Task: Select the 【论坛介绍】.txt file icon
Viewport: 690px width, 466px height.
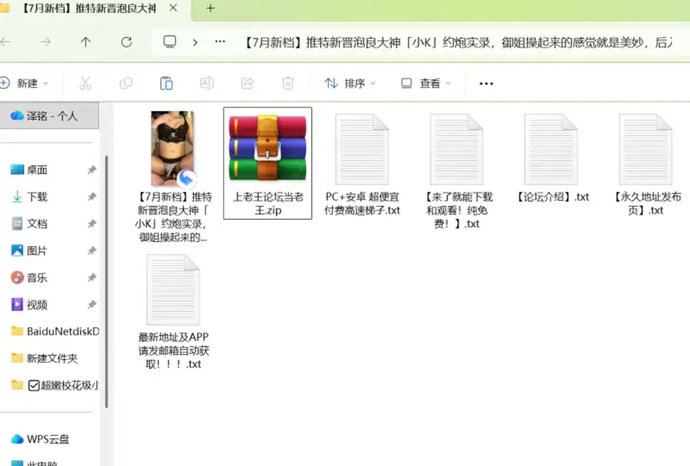Action: pyautogui.click(x=551, y=149)
